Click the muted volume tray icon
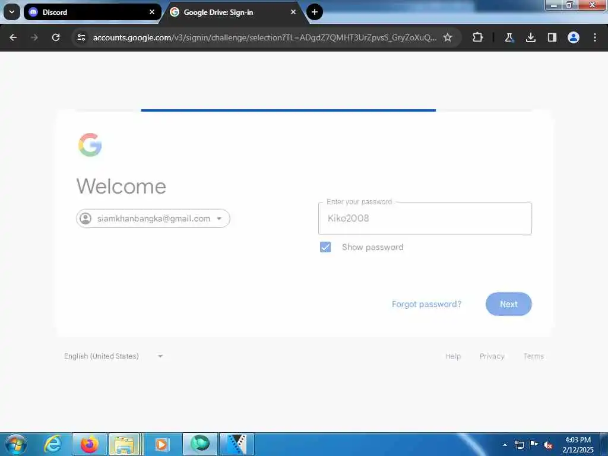 548,445
